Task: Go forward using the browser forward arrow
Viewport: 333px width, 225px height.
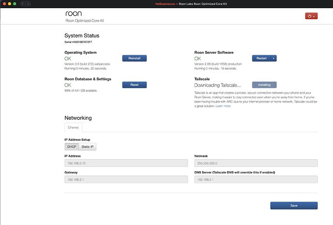Action: coord(28,4)
